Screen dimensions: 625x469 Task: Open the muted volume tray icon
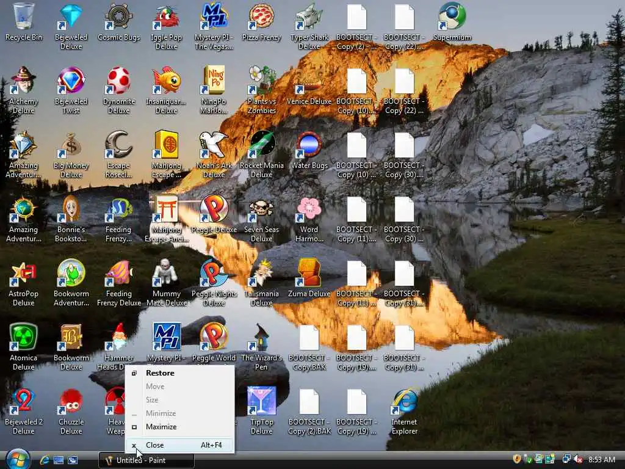click(x=578, y=459)
